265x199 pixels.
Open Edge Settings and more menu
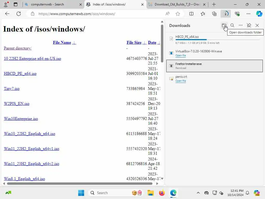(x=248, y=14)
